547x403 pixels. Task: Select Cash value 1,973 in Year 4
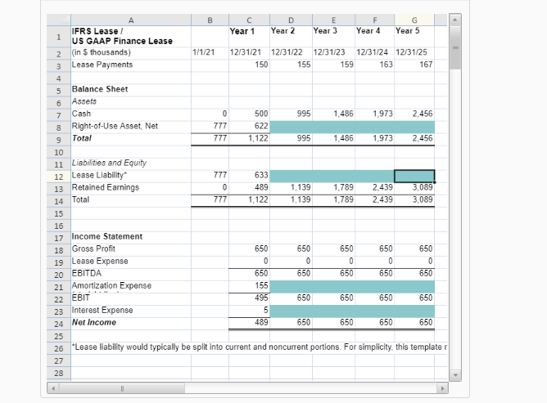[x=375, y=114]
